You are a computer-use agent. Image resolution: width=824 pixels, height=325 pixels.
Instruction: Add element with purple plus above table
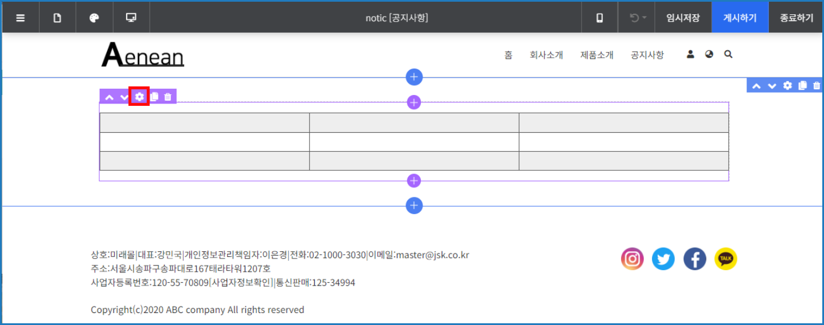click(x=414, y=102)
